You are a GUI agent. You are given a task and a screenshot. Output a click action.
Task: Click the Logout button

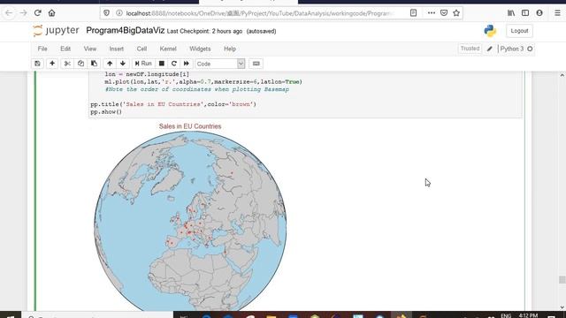[519, 31]
